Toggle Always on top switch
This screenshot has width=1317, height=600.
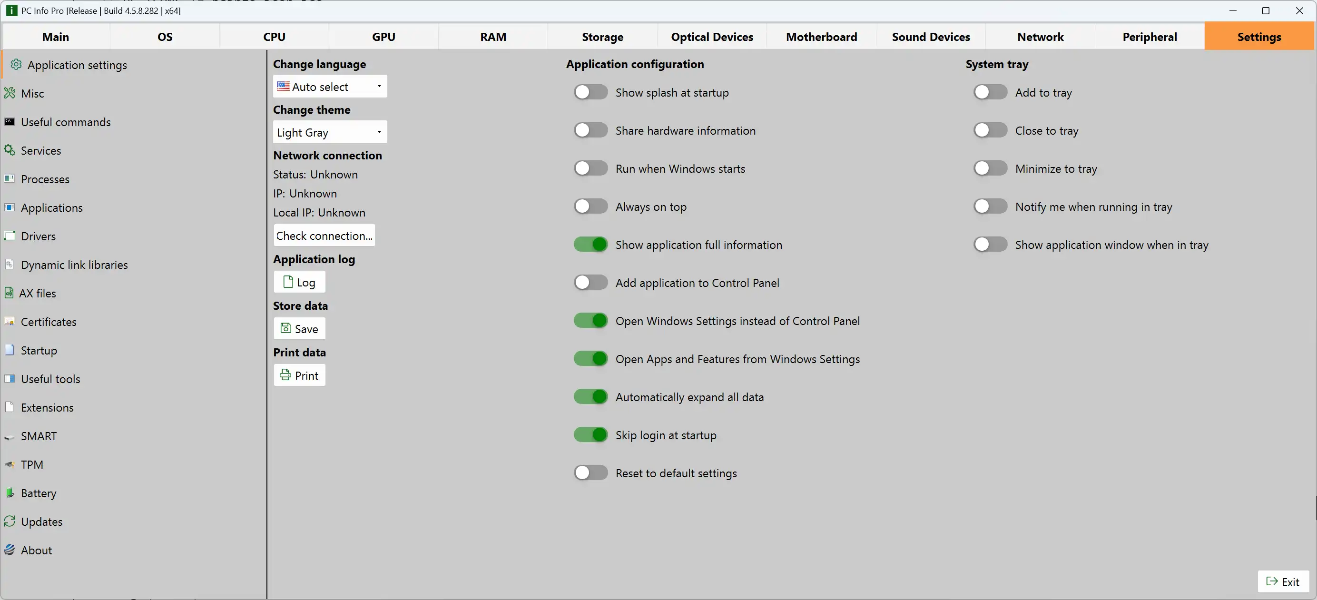(x=590, y=207)
